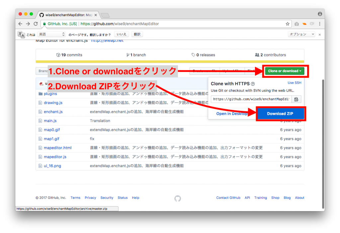This screenshot has height=233, width=340.
Task: Open the Shop footer link
Action: [275, 198]
